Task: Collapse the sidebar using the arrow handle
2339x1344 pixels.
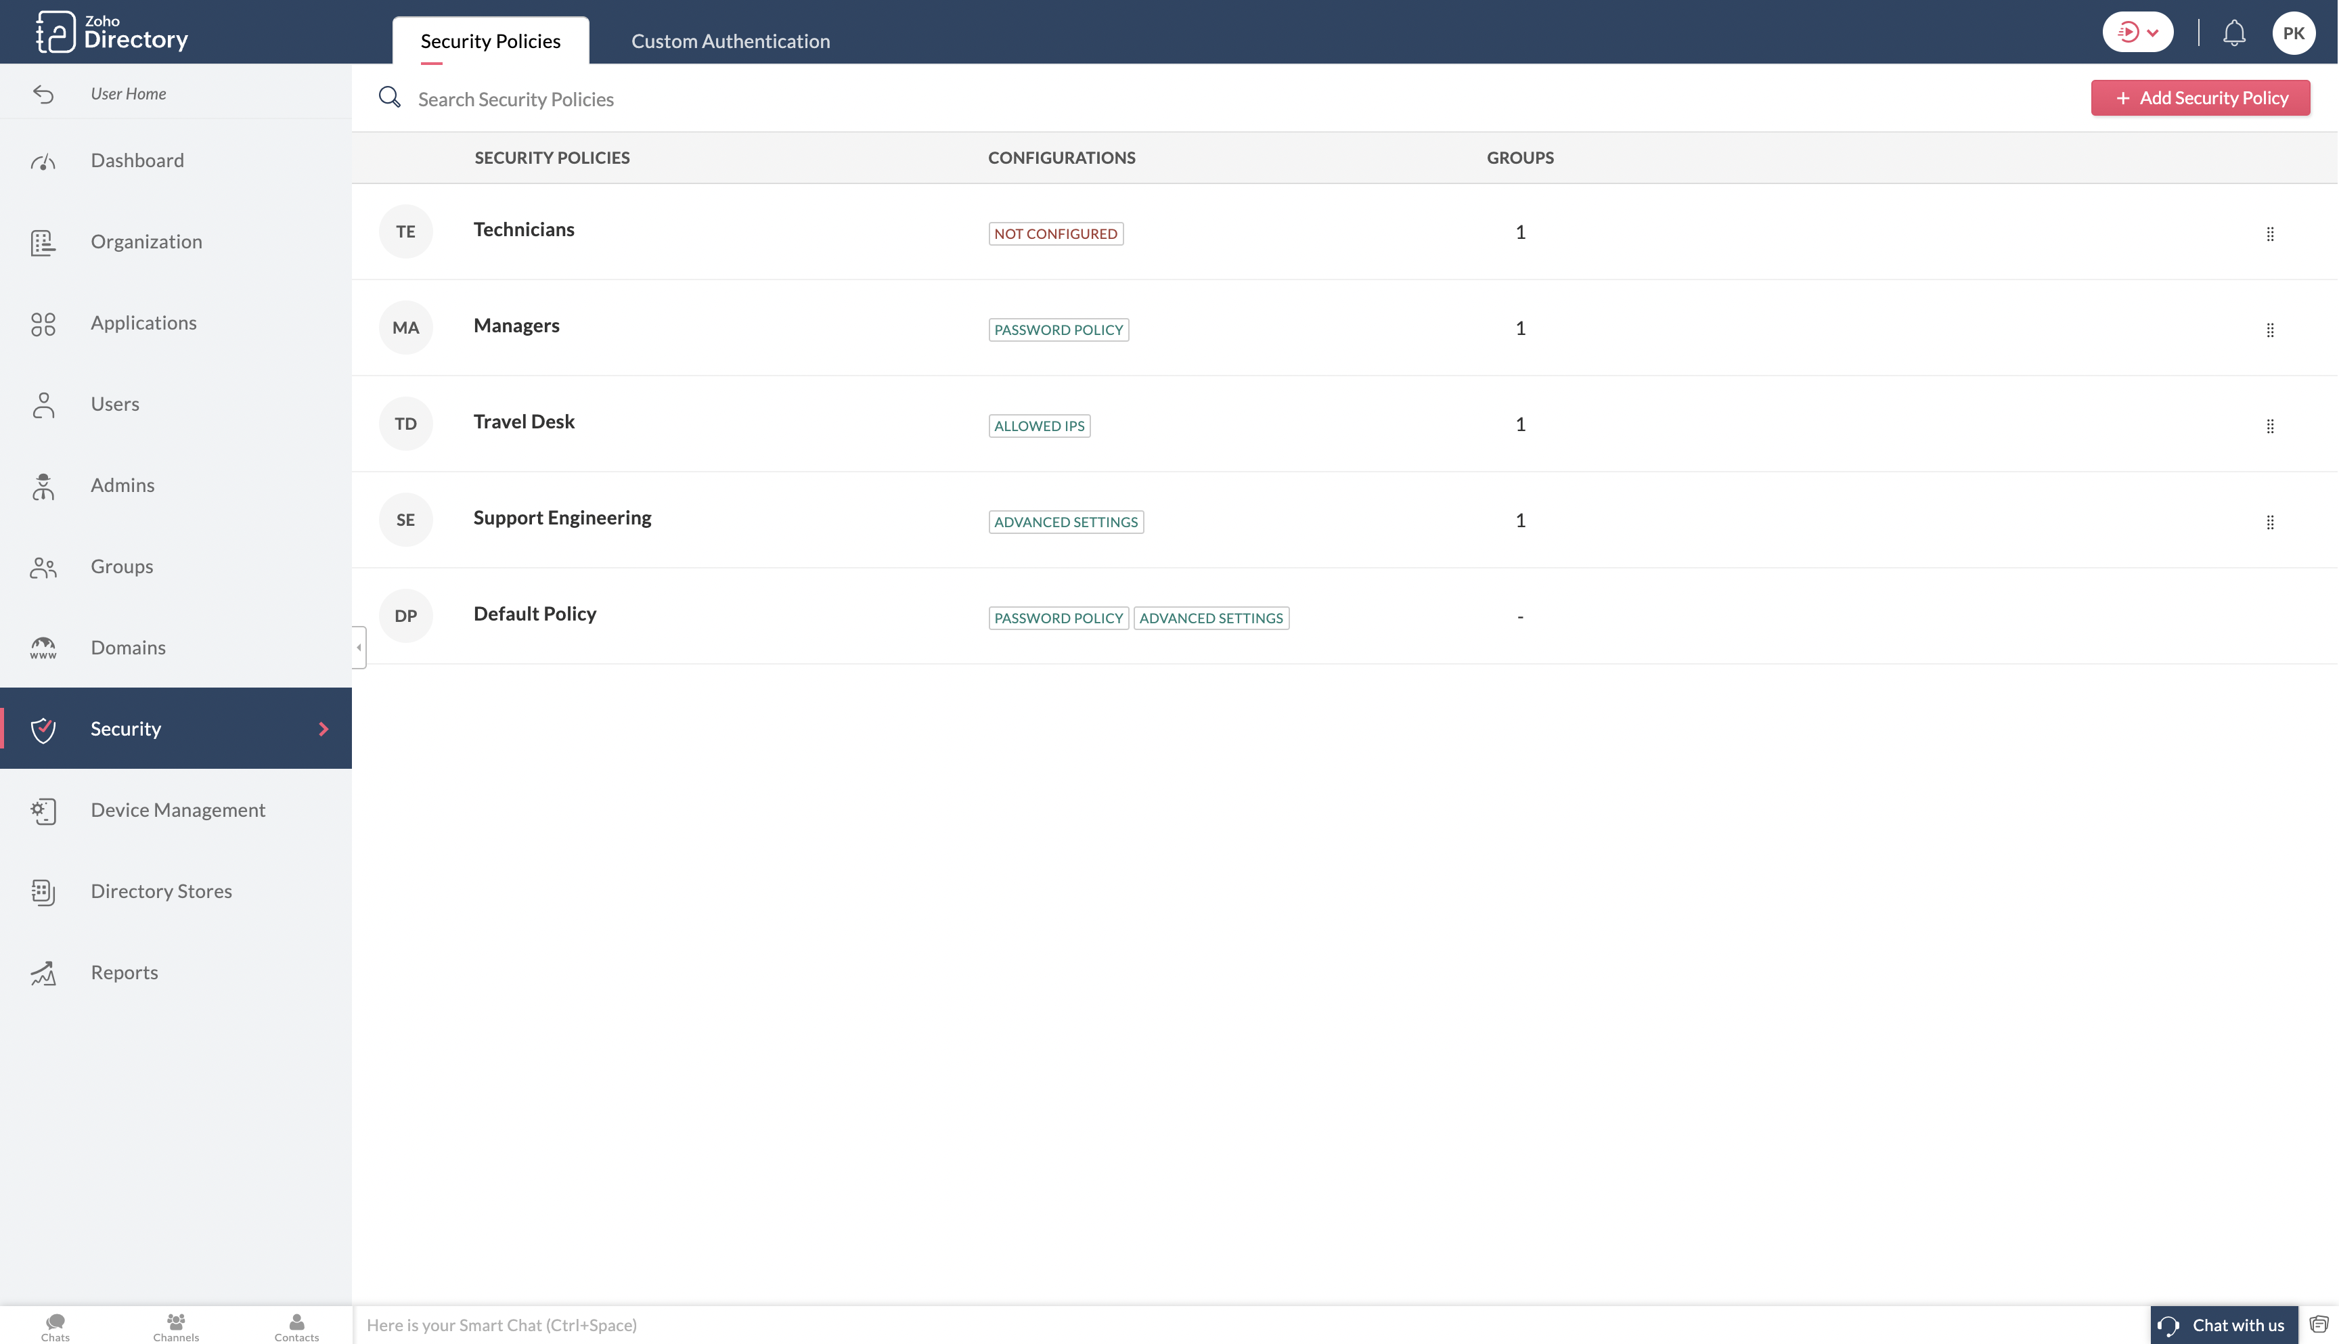Action: coord(358,647)
